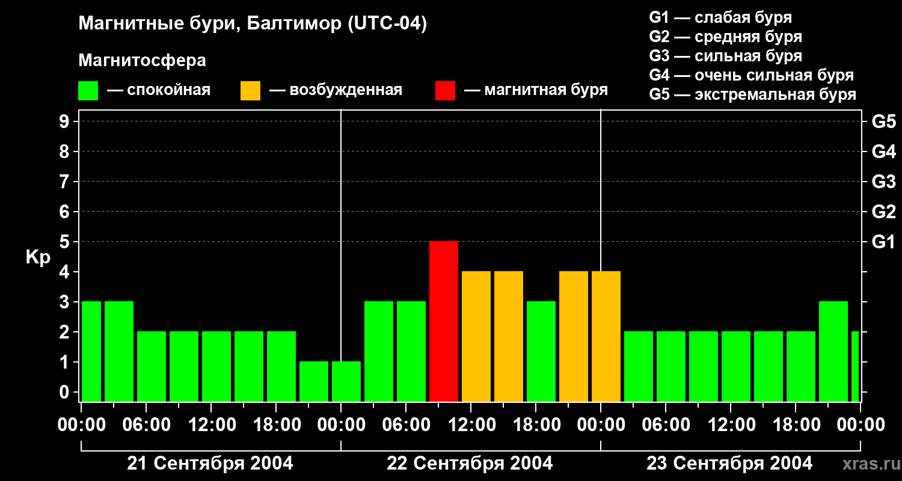
Task: Click 'G5 — экстремальная буря' legend line
Action: click(x=752, y=95)
